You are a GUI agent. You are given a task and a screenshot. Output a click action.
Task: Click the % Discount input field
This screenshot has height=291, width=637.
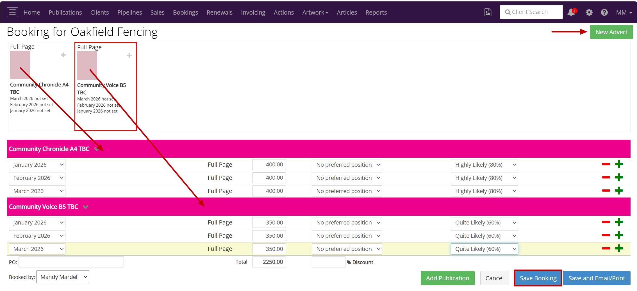328,262
